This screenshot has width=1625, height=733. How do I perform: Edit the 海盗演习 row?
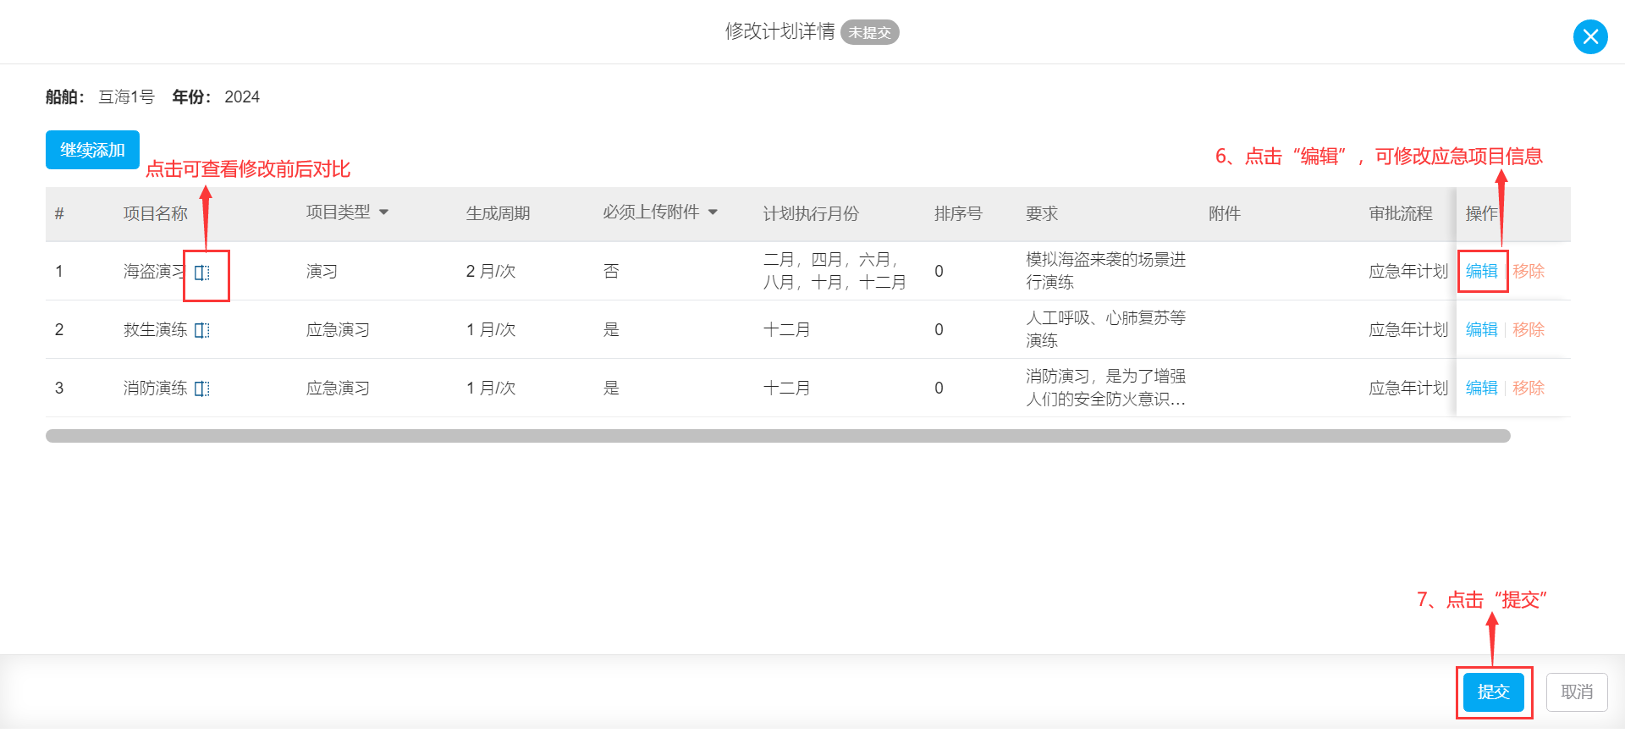click(x=1482, y=271)
